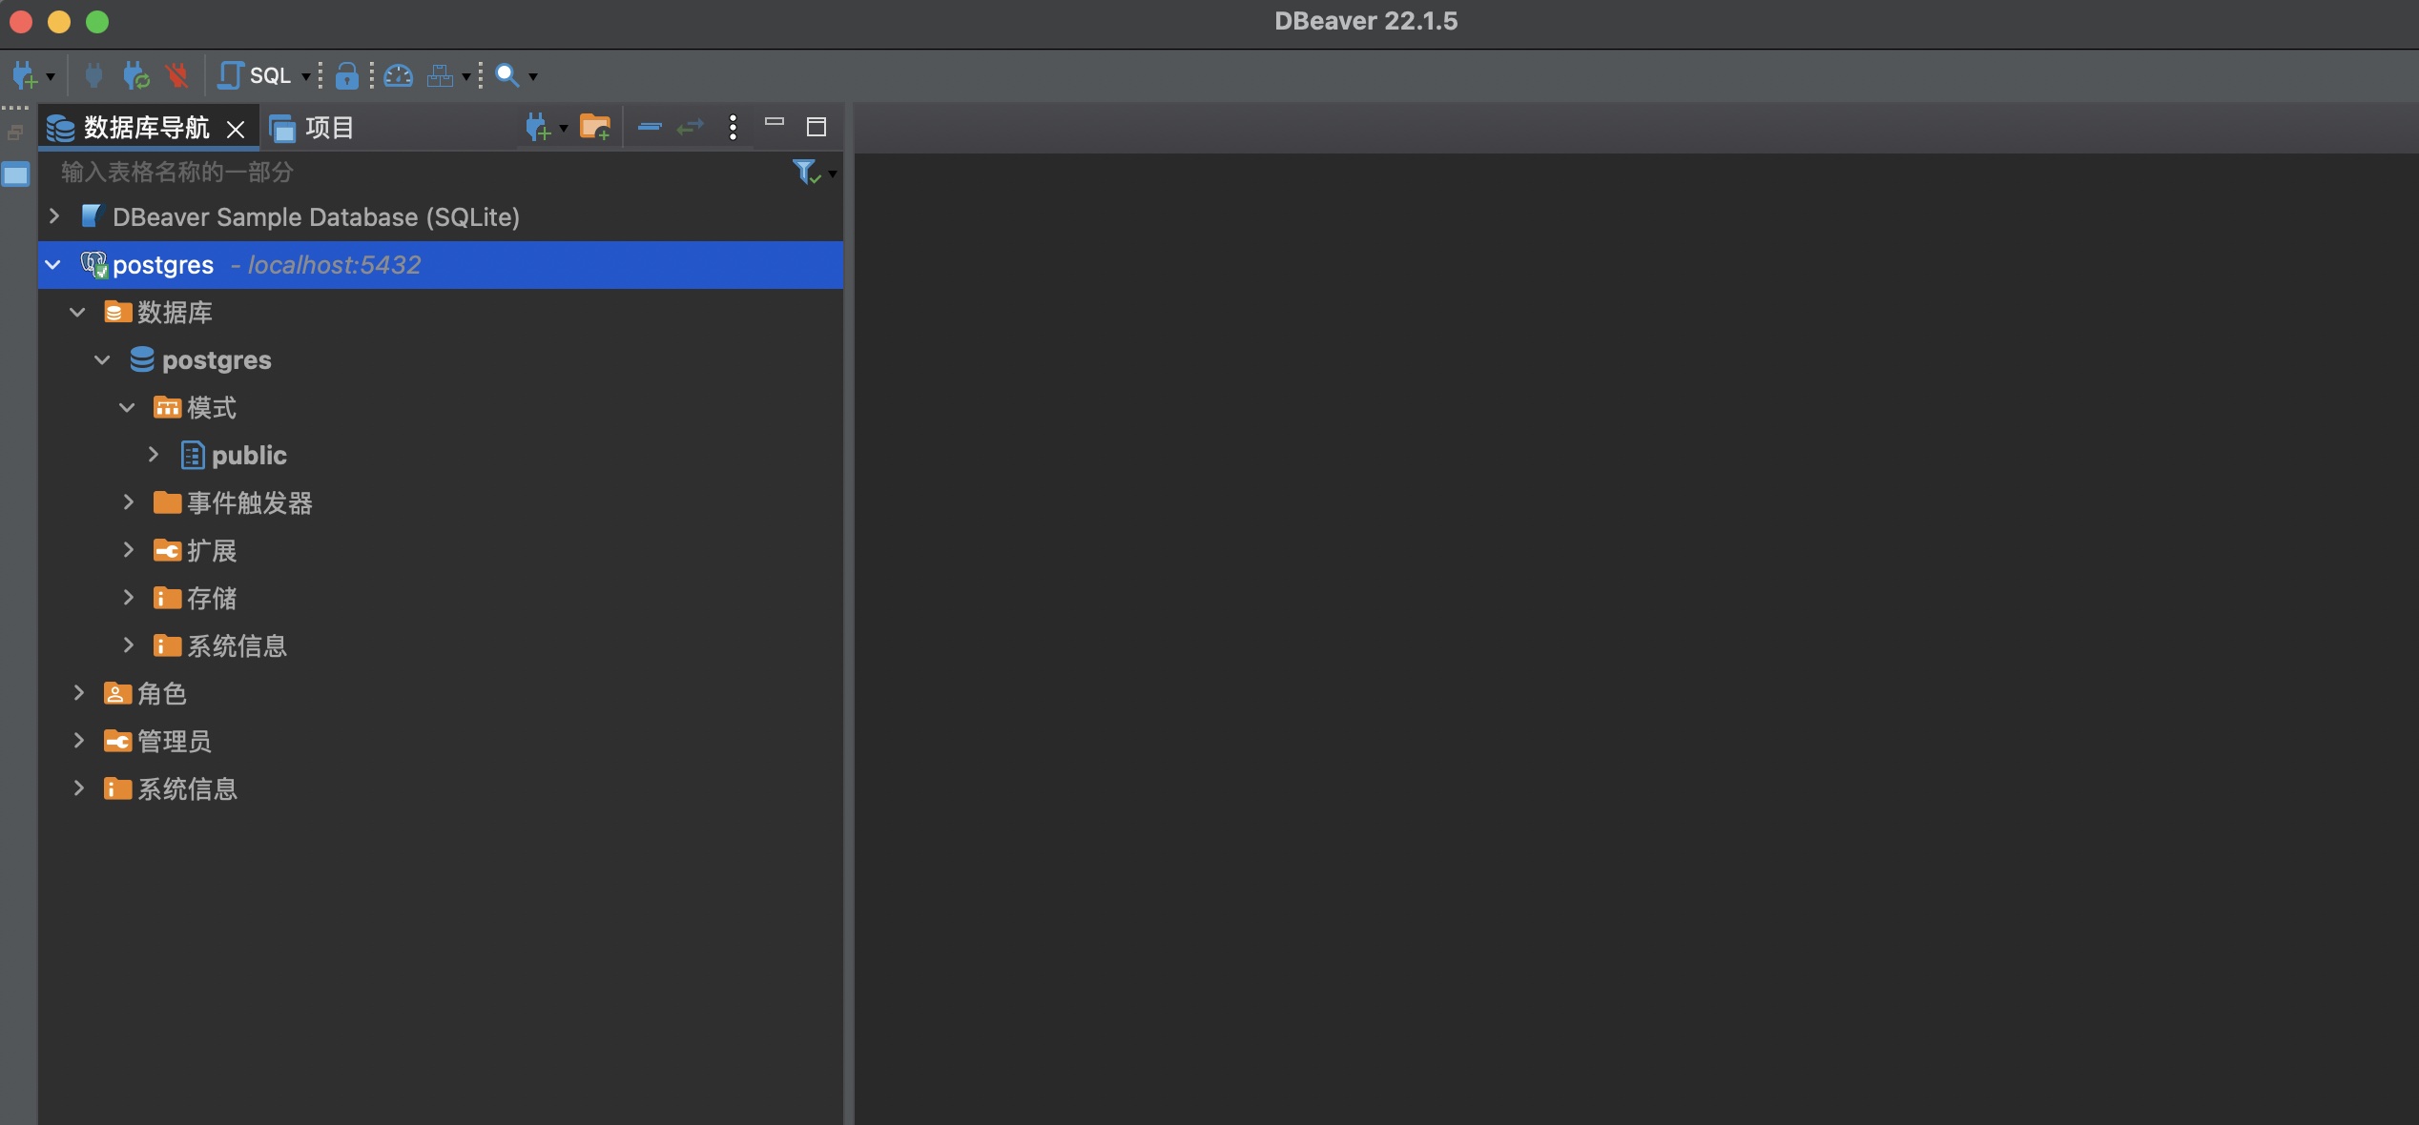Collapse the postgres localhost:5432 connection

pyautogui.click(x=53, y=264)
